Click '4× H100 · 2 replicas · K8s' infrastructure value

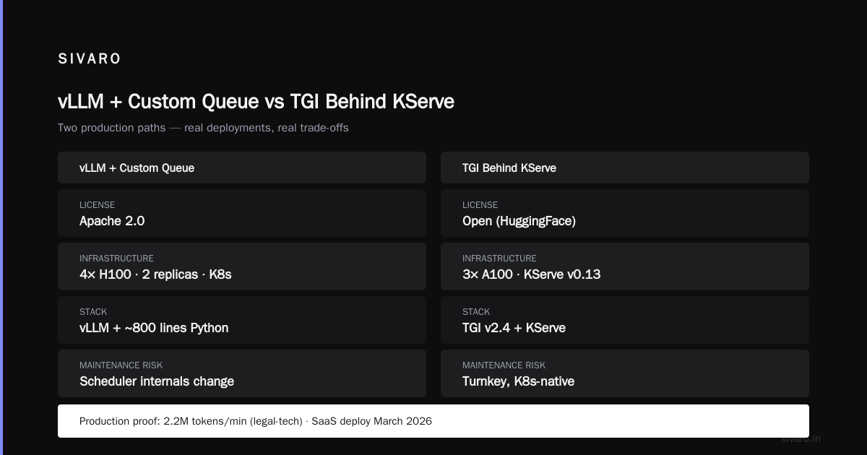coord(155,274)
